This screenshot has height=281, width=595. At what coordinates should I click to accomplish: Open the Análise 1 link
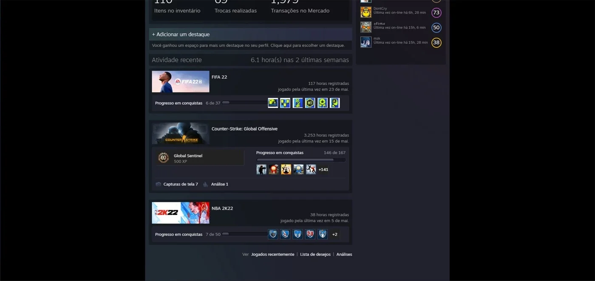[x=220, y=184]
